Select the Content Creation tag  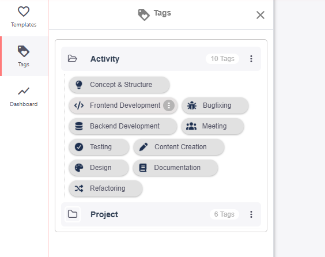pyautogui.click(x=179, y=147)
